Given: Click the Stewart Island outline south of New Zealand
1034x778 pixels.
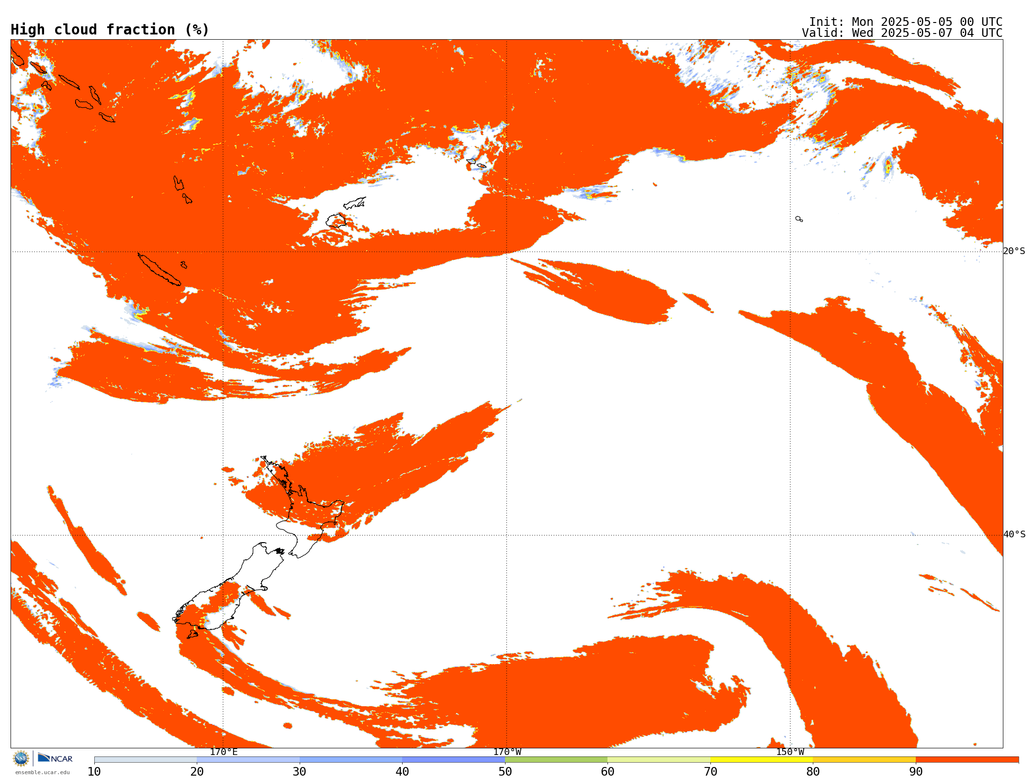Looking at the screenshot, I should [x=192, y=634].
